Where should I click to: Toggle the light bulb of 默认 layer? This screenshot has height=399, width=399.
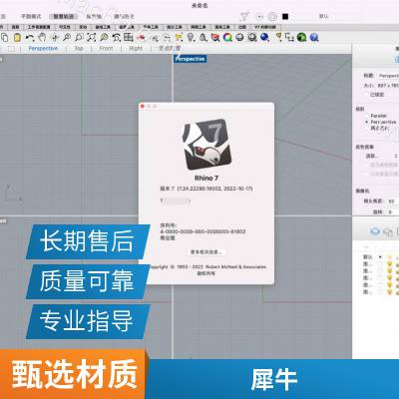[x=389, y=257]
